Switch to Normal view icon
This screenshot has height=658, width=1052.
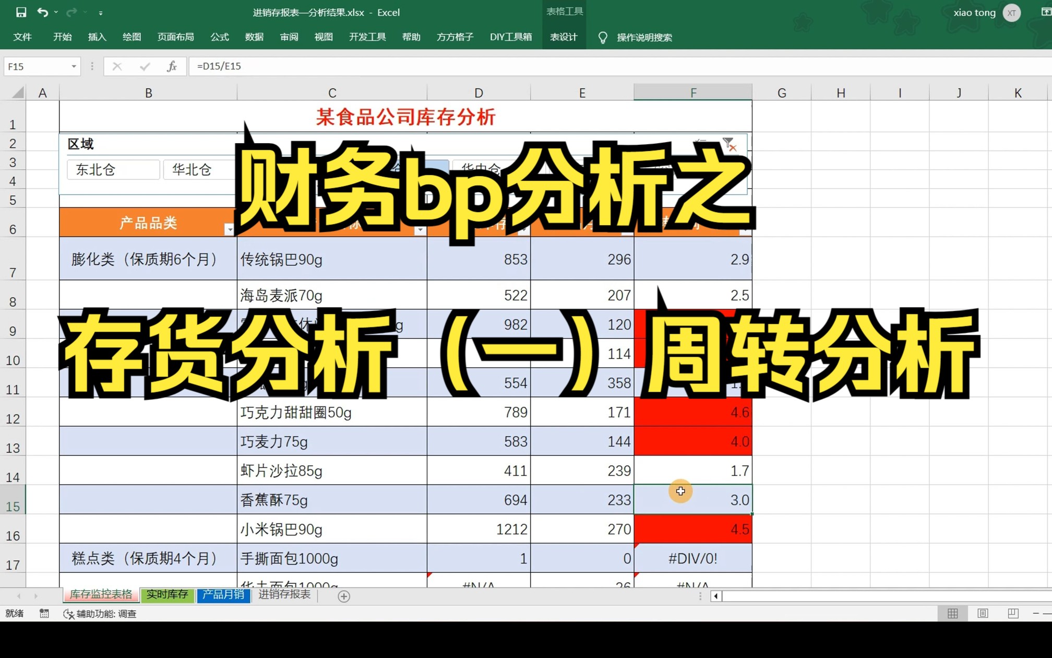click(x=952, y=614)
